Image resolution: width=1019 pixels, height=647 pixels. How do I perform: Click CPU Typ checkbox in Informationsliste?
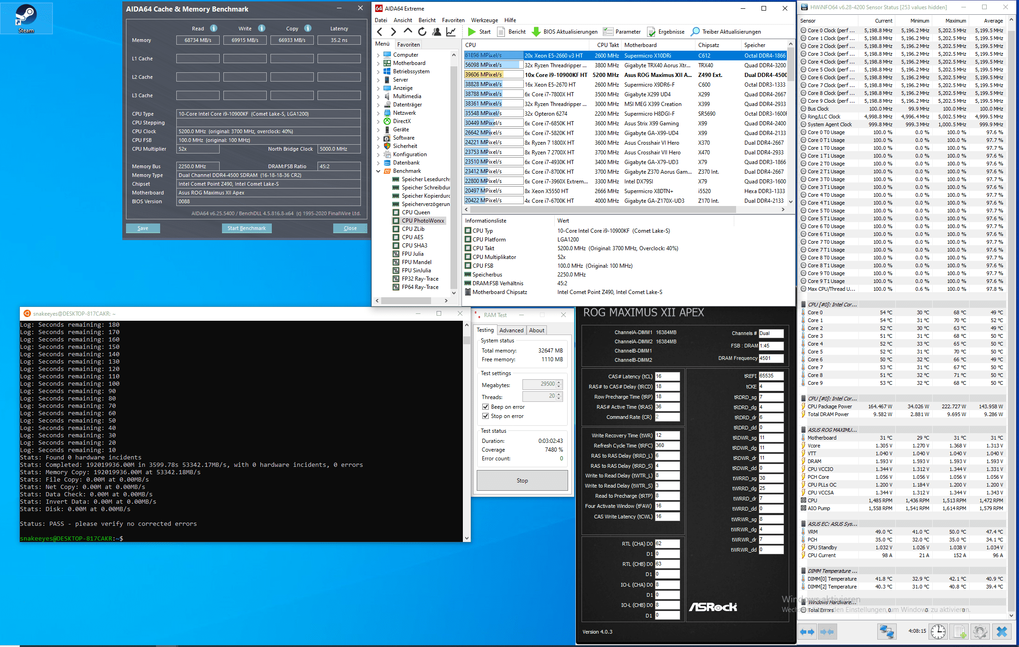click(468, 231)
